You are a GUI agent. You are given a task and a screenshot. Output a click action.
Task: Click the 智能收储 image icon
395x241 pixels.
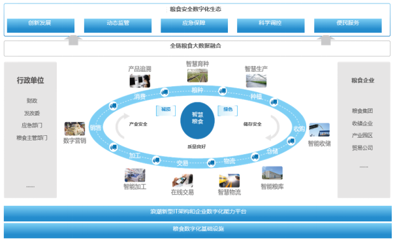pyautogui.click(x=319, y=130)
